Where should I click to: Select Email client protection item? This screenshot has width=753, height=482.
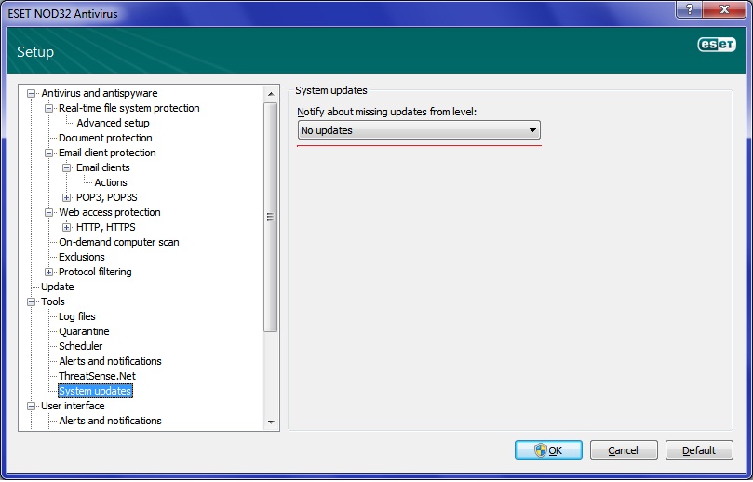click(x=107, y=153)
